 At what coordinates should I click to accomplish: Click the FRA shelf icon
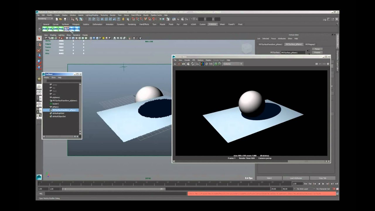61,29
